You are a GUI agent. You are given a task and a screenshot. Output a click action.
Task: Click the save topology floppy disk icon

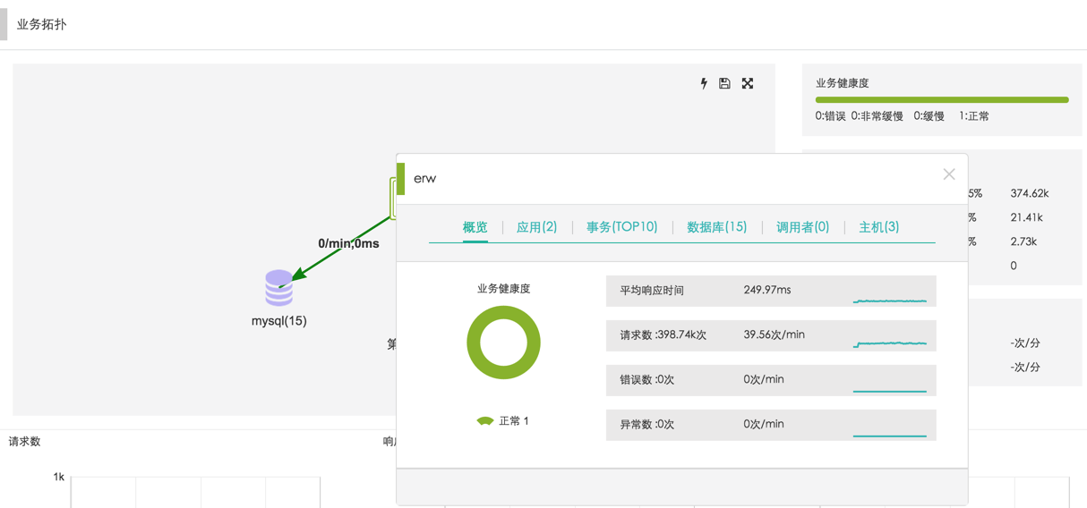click(724, 83)
